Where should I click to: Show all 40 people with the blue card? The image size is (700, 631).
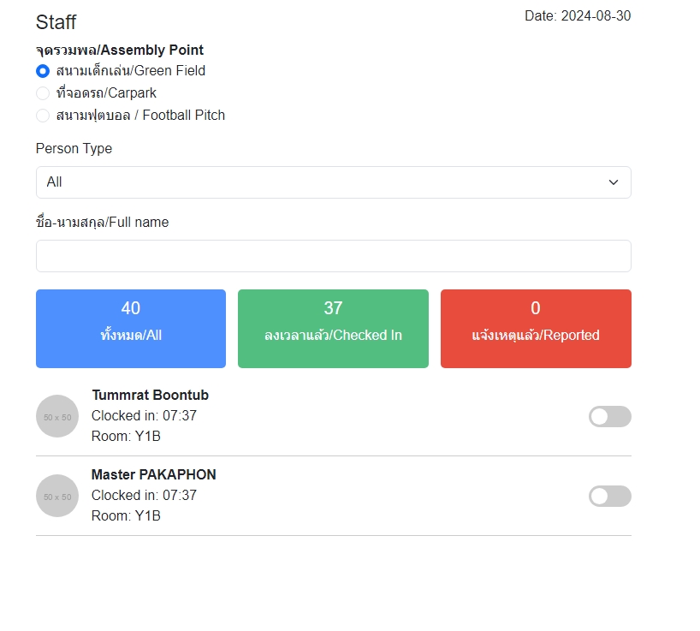click(x=131, y=329)
